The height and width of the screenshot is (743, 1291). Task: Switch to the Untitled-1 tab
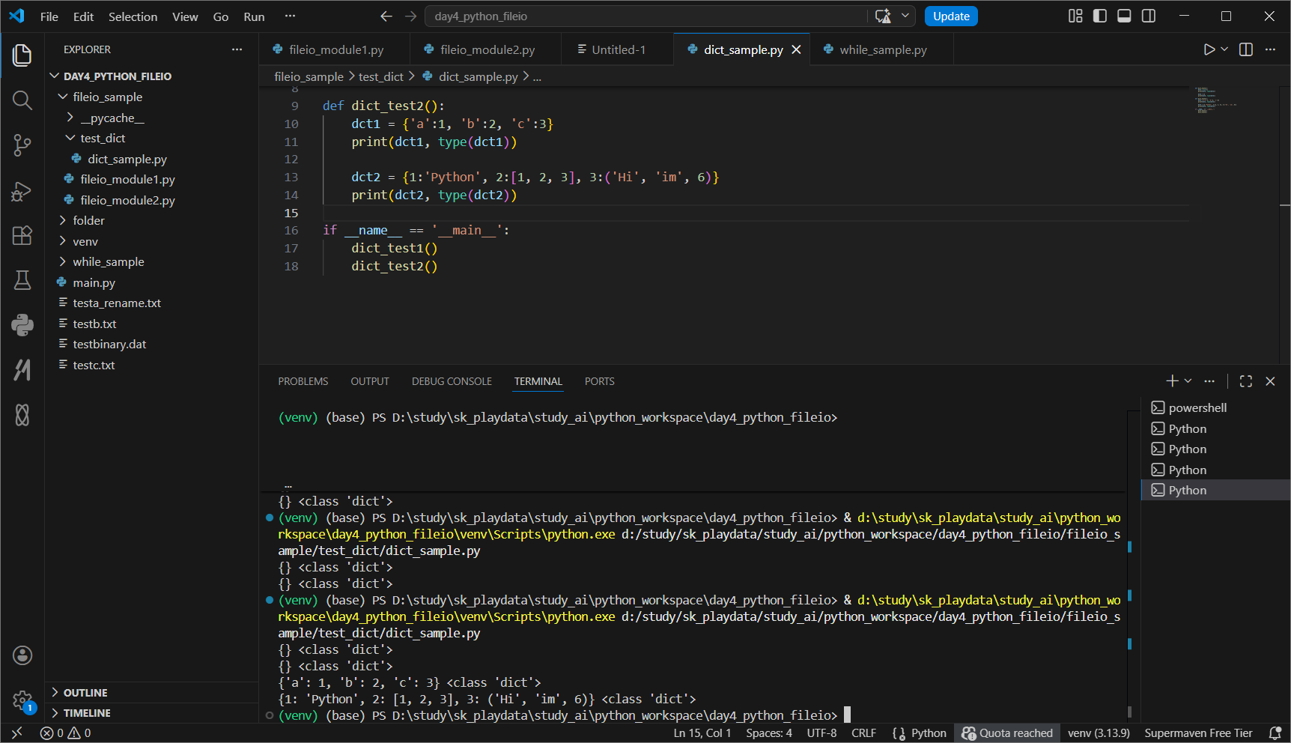617,49
